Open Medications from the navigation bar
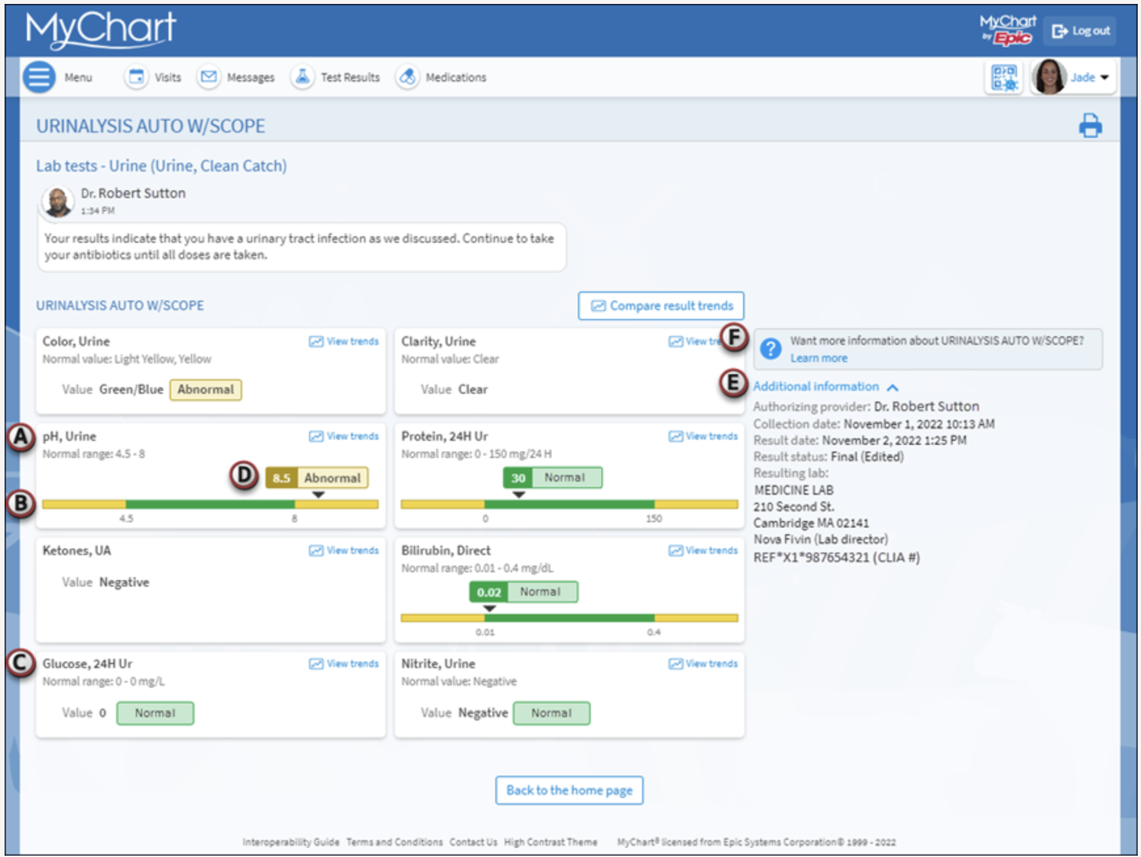This screenshot has height=857, width=1141. tap(407, 77)
